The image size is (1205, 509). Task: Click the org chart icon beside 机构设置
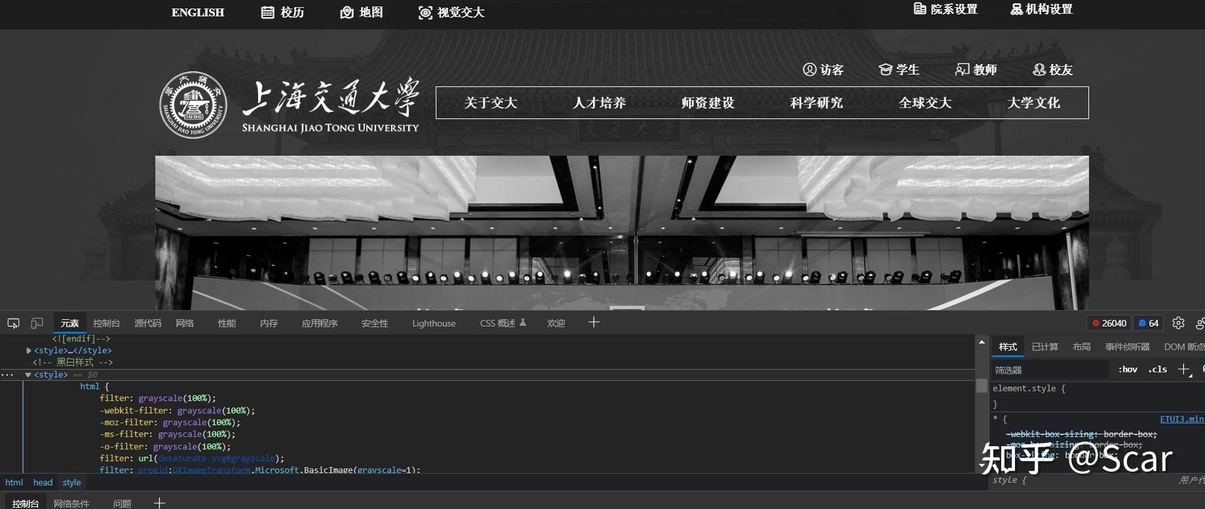[1016, 9]
